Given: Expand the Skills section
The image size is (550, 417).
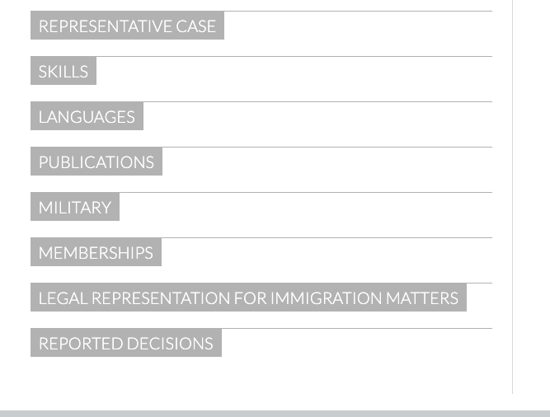Looking at the screenshot, I should point(63,71).
